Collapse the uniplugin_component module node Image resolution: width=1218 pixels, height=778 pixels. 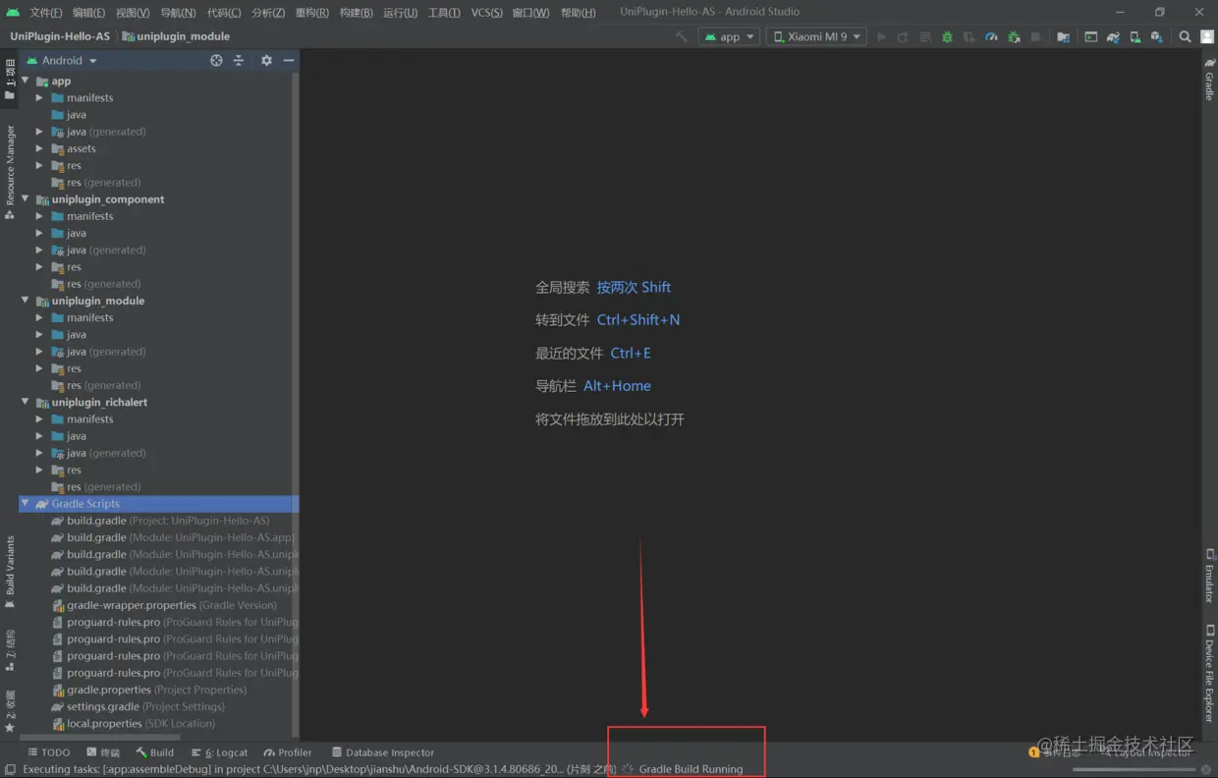pyautogui.click(x=26, y=198)
